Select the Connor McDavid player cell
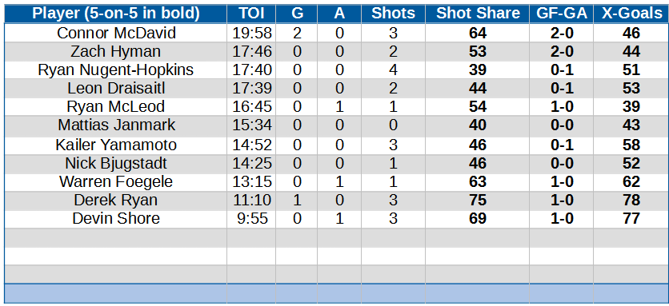The width and height of the screenshot is (669, 306). [115, 34]
